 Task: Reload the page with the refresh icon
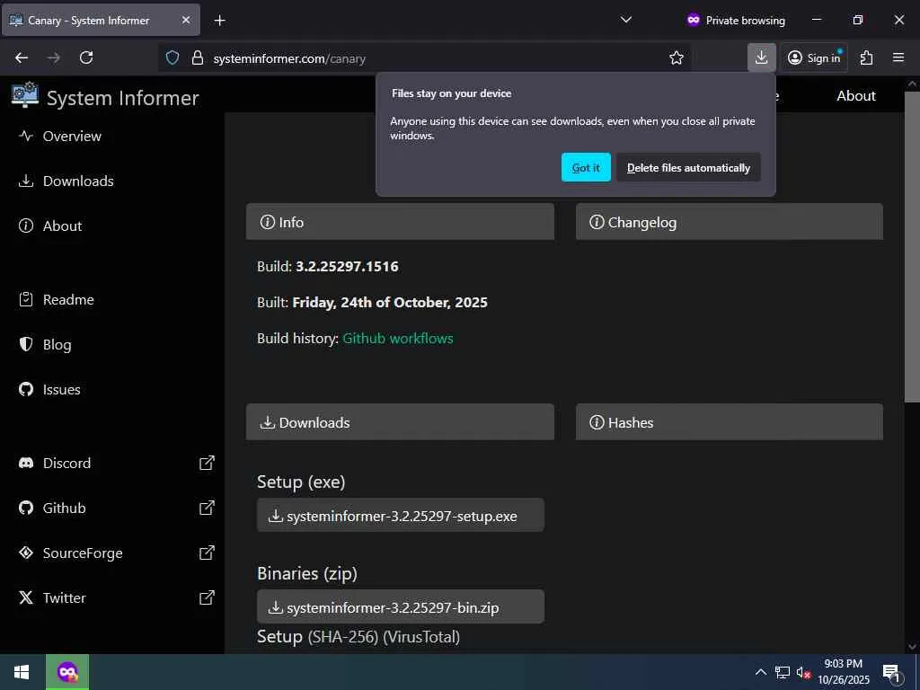(86, 57)
